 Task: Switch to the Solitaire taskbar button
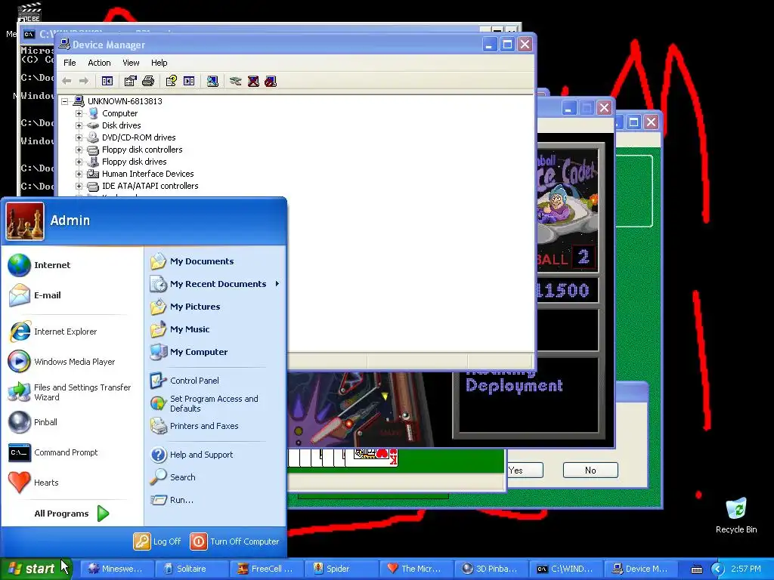(x=191, y=569)
